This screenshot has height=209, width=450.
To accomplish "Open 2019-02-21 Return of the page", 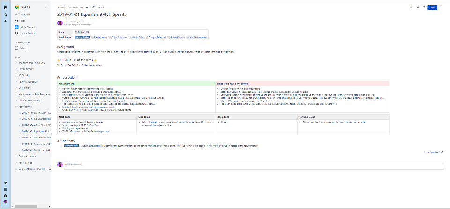I will (37, 144).
